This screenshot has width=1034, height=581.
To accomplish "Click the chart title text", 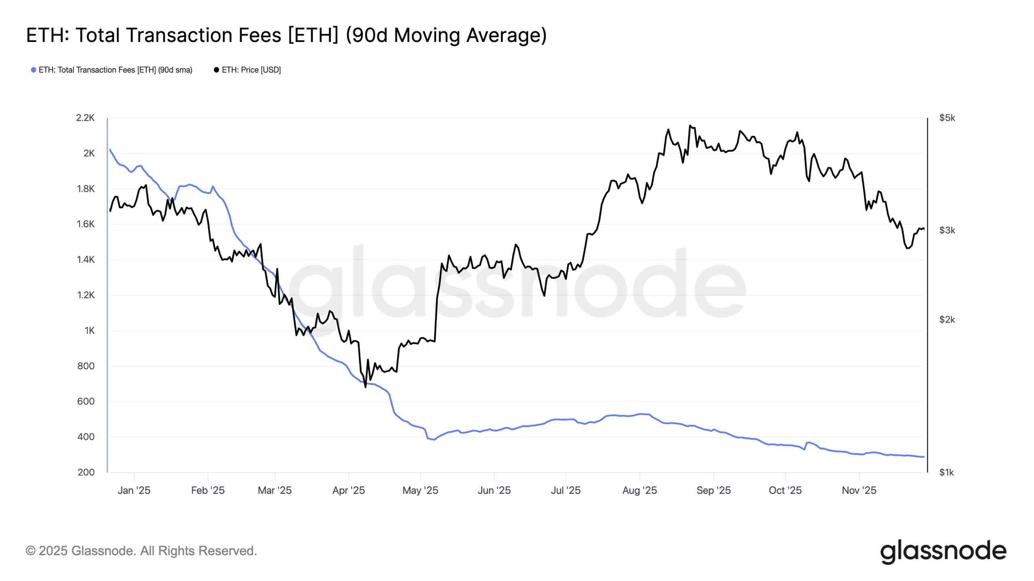I will click(x=286, y=35).
